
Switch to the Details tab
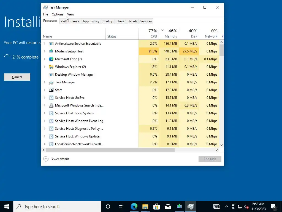click(132, 21)
